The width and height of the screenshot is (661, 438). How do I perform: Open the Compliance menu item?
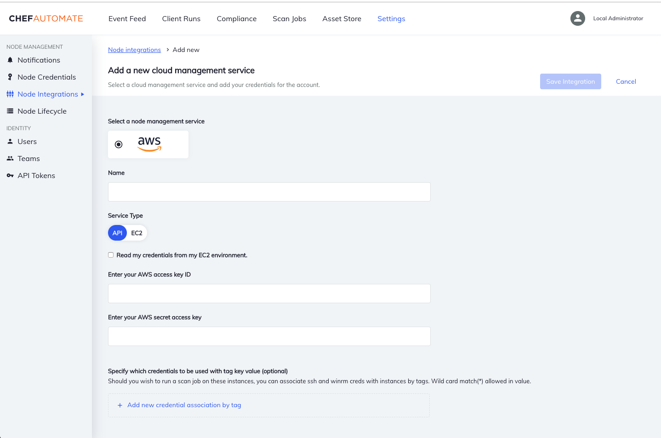236,19
